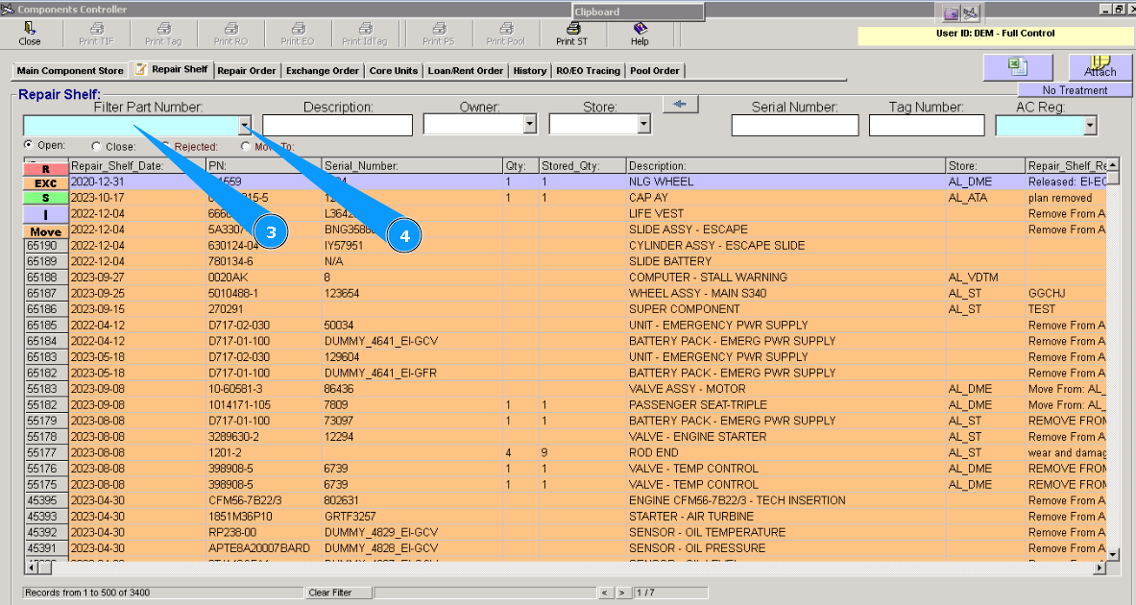Click the Print ST printer icon
The height and width of the screenshot is (605, 1136).
click(x=572, y=28)
